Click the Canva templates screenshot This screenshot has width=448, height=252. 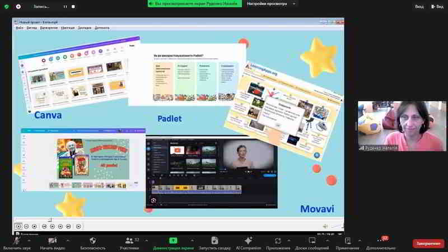[77, 74]
